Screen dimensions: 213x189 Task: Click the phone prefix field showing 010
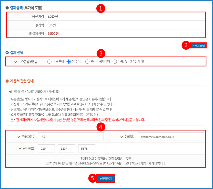click(x=46, y=148)
